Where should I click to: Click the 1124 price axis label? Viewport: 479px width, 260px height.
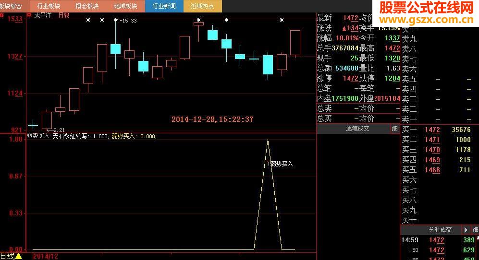(15, 94)
